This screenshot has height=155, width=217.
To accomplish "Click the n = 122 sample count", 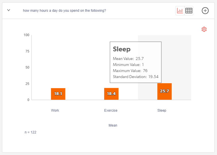I will [x=30, y=132].
